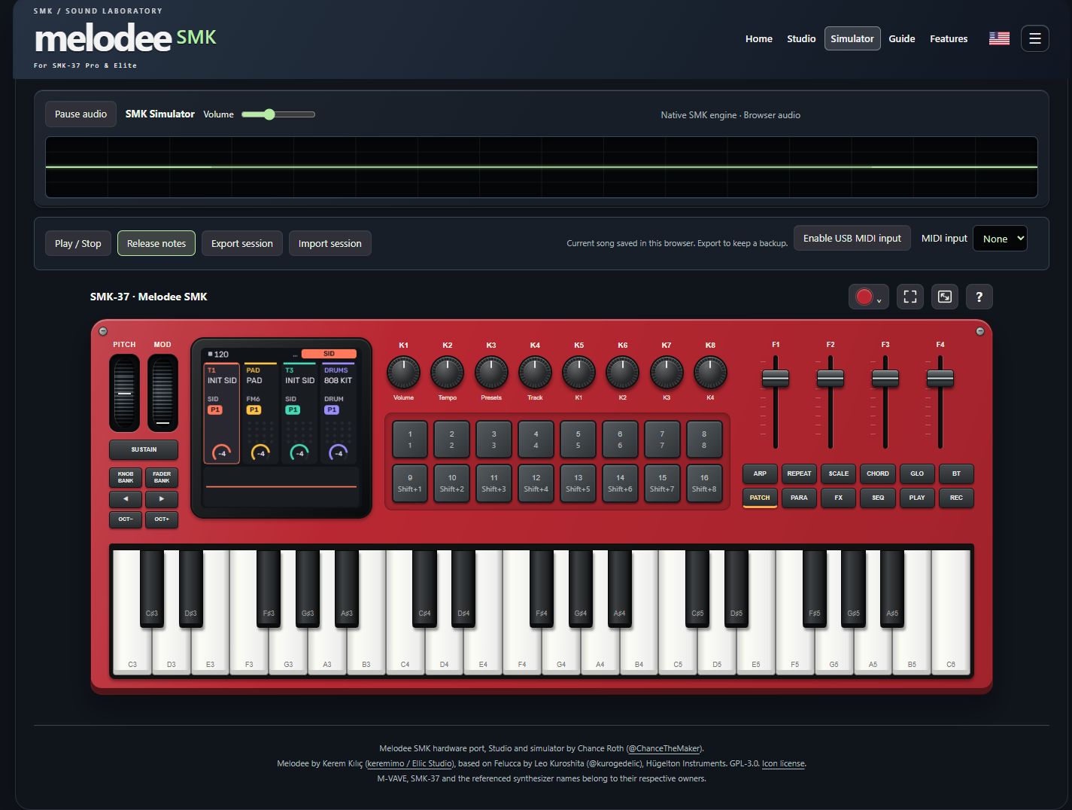1072x810 pixels.
Task: Click the right arrow button on synth
Action: (162, 498)
